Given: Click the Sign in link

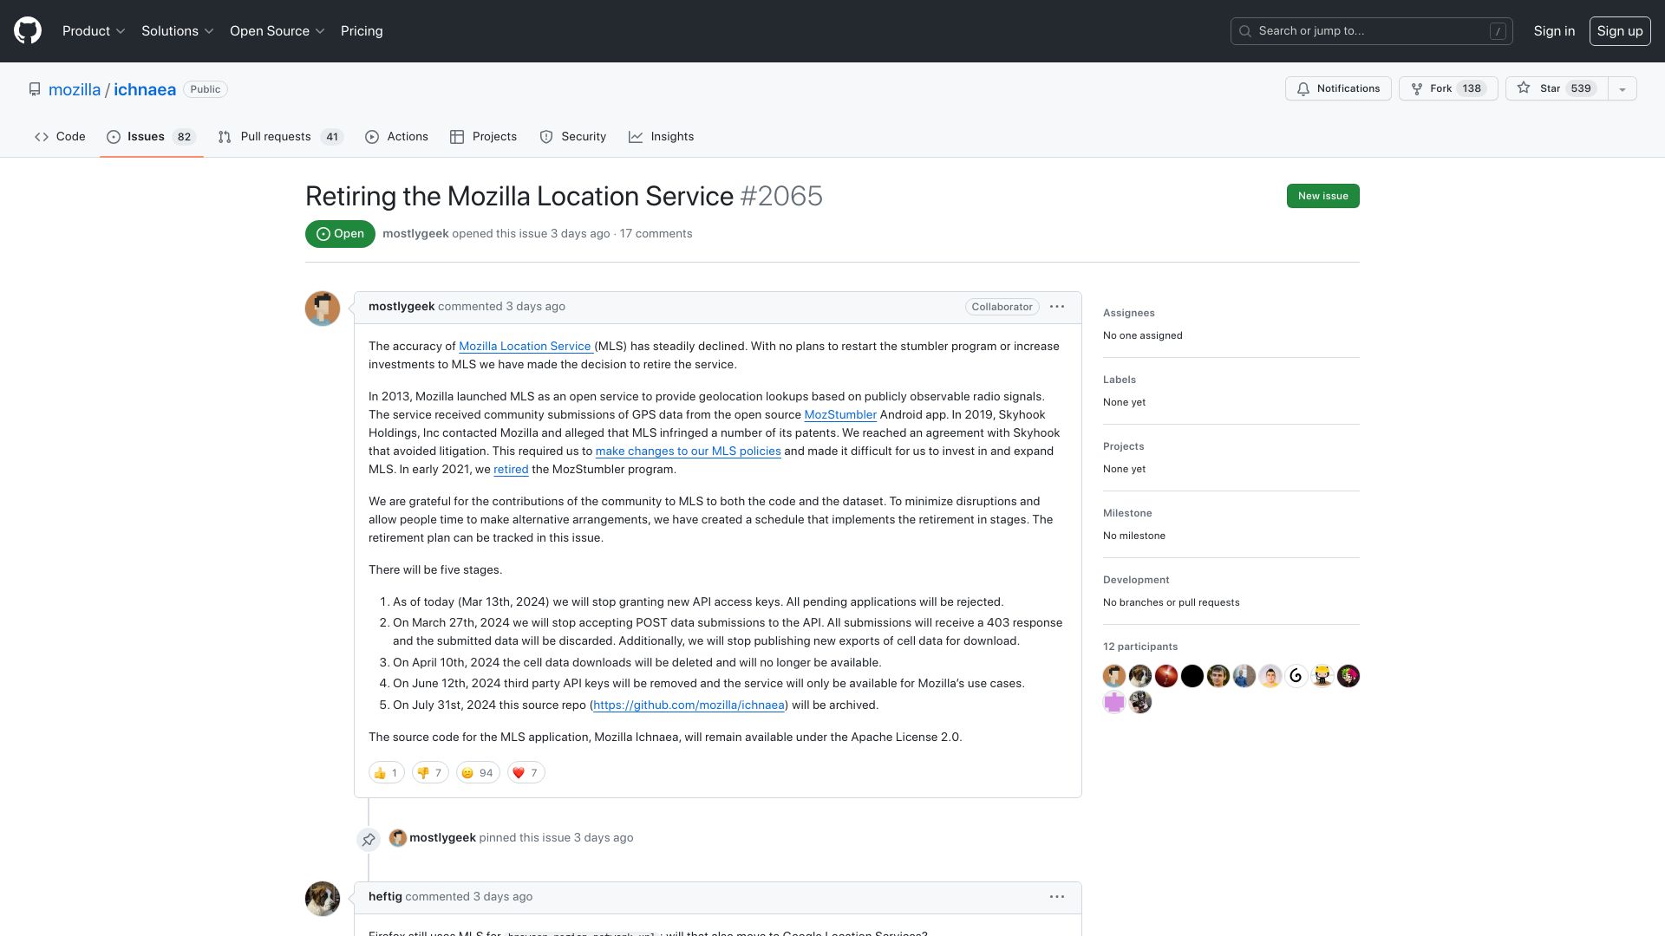Looking at the screenshot, I should point(1554,31).
